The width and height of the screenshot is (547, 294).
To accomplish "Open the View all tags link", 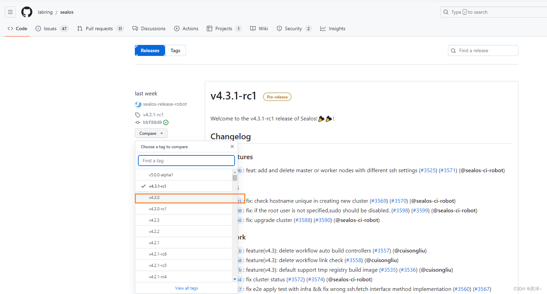I will 186,288.
